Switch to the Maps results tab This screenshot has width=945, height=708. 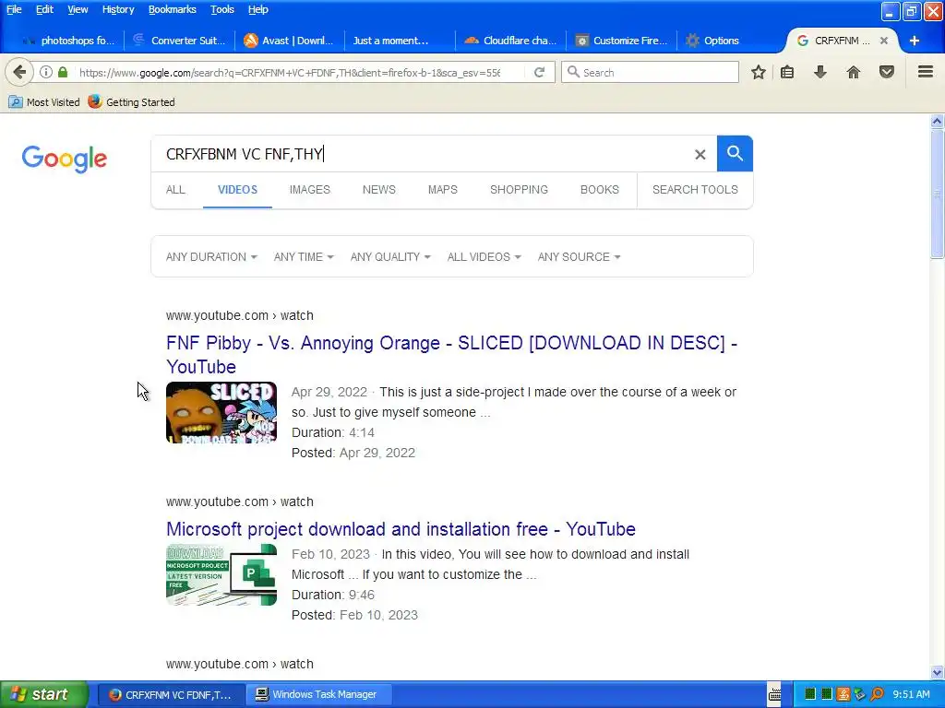(443, 190)
